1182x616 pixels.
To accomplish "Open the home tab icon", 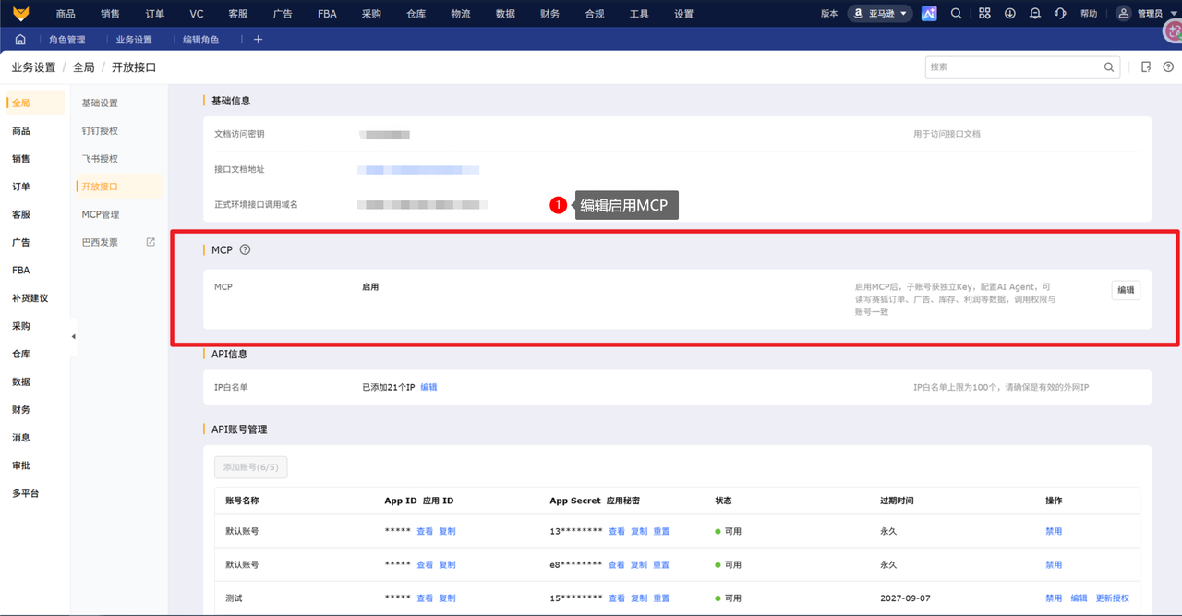I will [20, 40].
